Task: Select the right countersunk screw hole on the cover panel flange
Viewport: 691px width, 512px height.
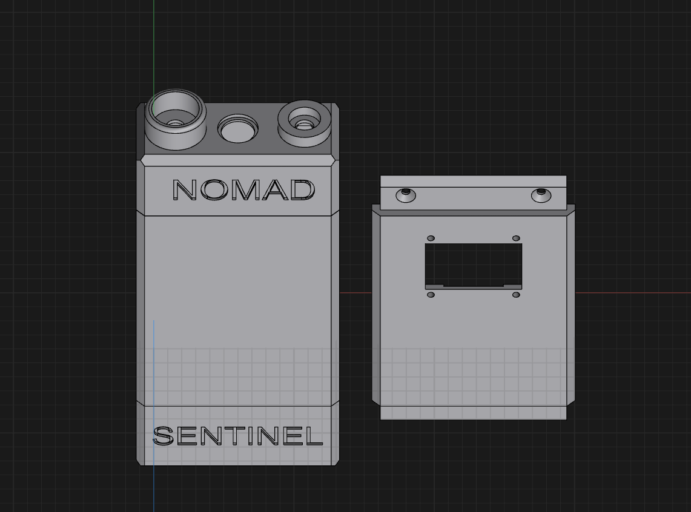Action: point(541,195)
